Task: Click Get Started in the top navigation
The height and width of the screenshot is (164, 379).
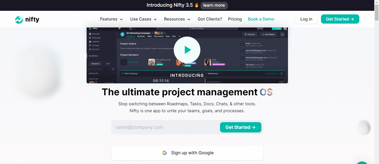Action: (x=340, y=19)
